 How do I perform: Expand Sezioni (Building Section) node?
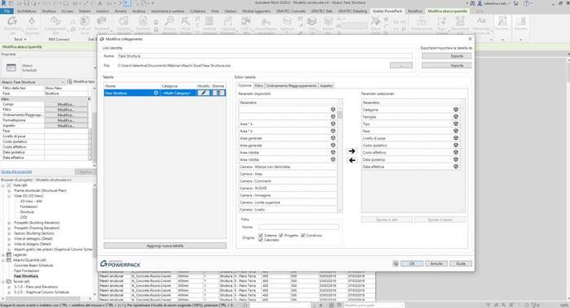9,233
